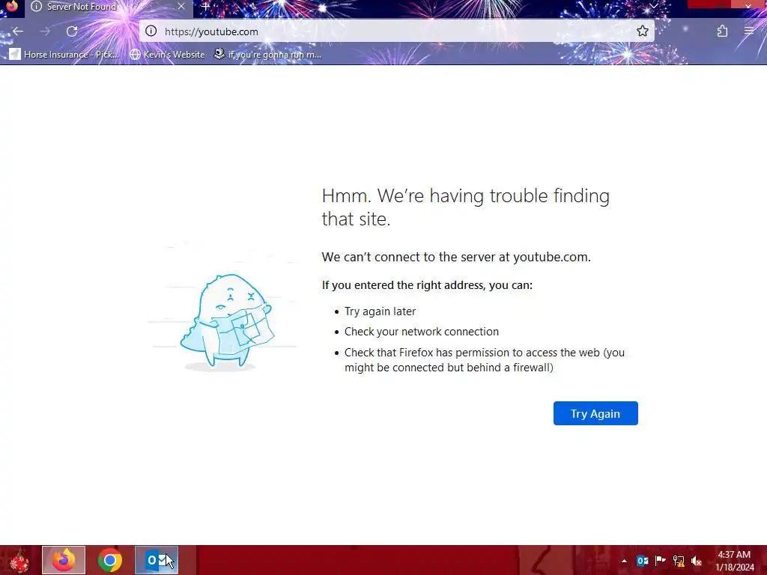
Task: Click "Check that Firefox has permission" text
Action: [x=485, y=360]
